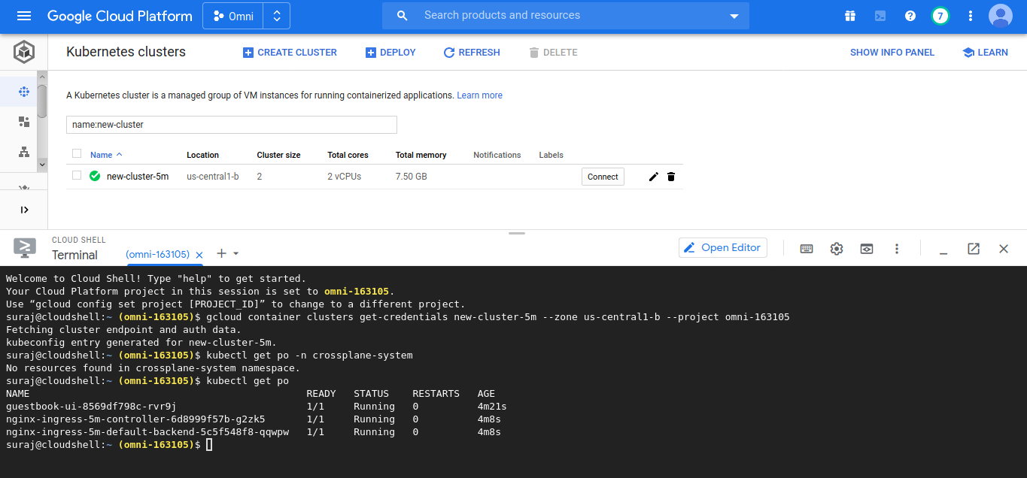Select the Clusters sidebar icon
This screenshot has width=1027, height=478.
(x=24, y=92)
